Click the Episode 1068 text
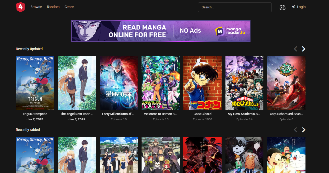The height and width of the screenshot is (173, 329). (x=202, y=119)
